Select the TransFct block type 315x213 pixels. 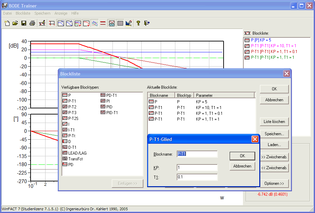73,159
